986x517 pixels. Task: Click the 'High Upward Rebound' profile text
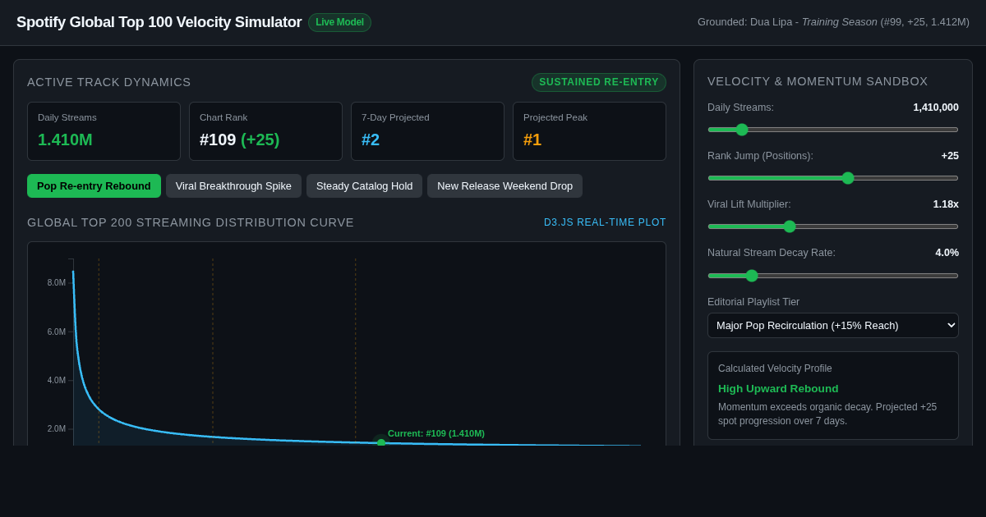click(778, 388)
